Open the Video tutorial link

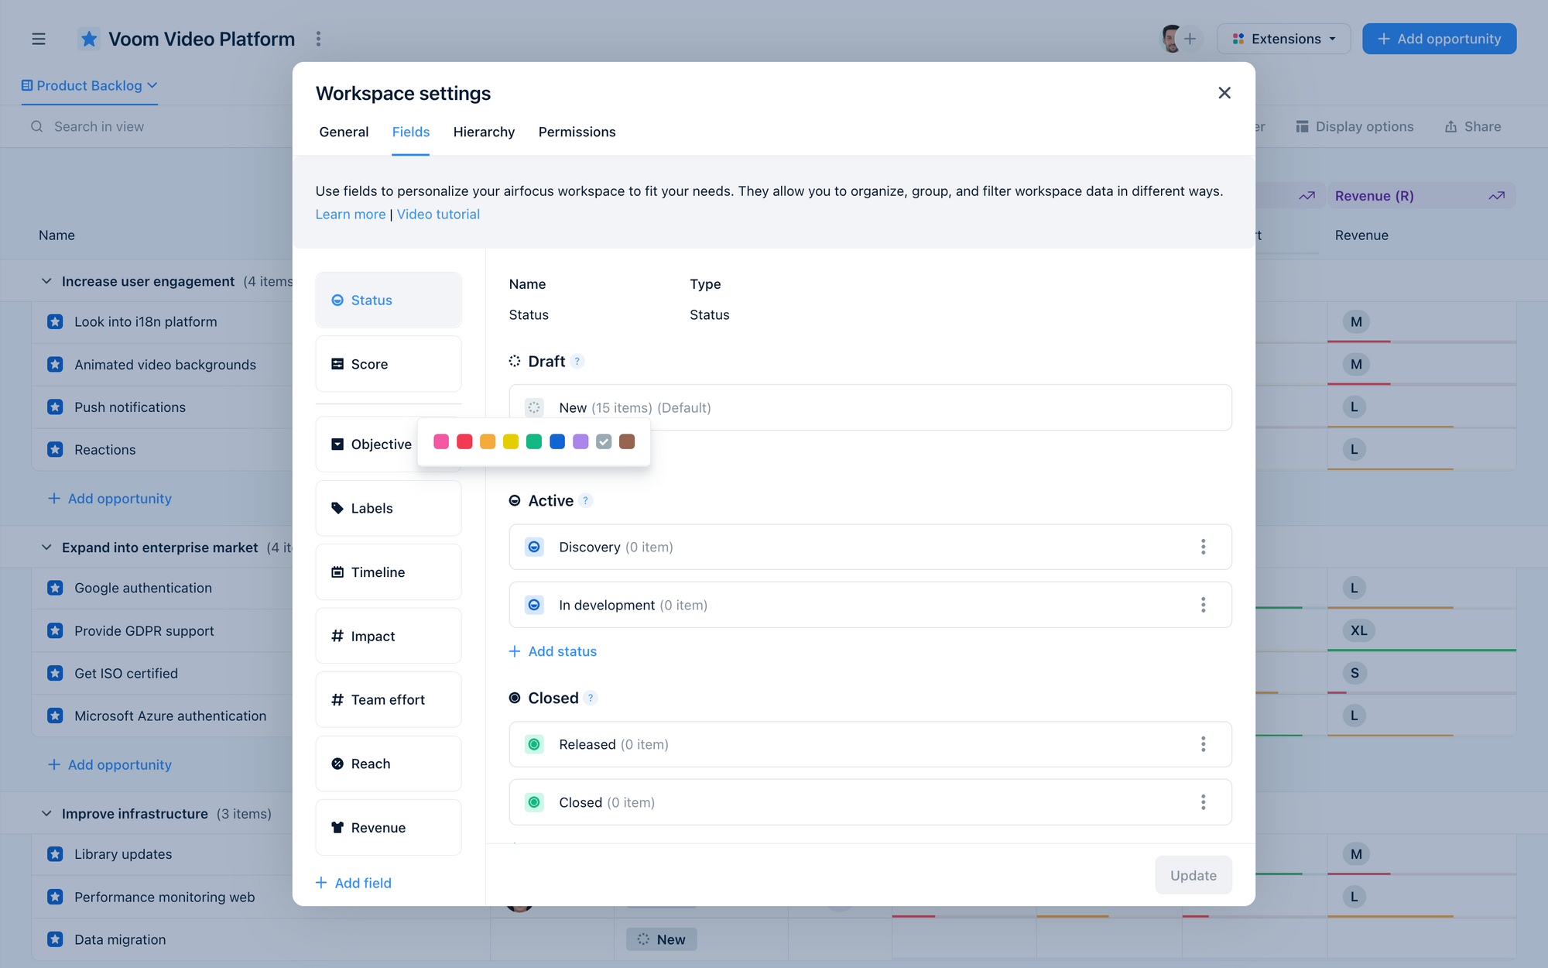[438, 215]
